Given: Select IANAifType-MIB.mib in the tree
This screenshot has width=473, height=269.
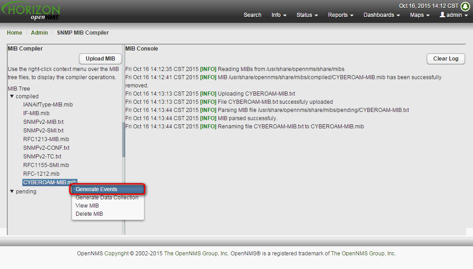Looking at the screenshot, I should tap(48, 105).
